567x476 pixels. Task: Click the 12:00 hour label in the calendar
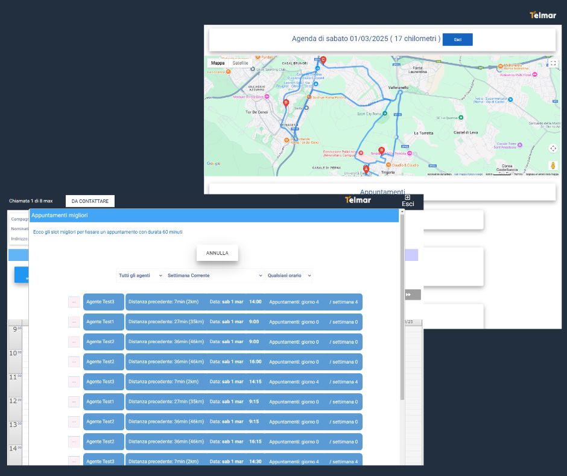[x=15, y=400]
